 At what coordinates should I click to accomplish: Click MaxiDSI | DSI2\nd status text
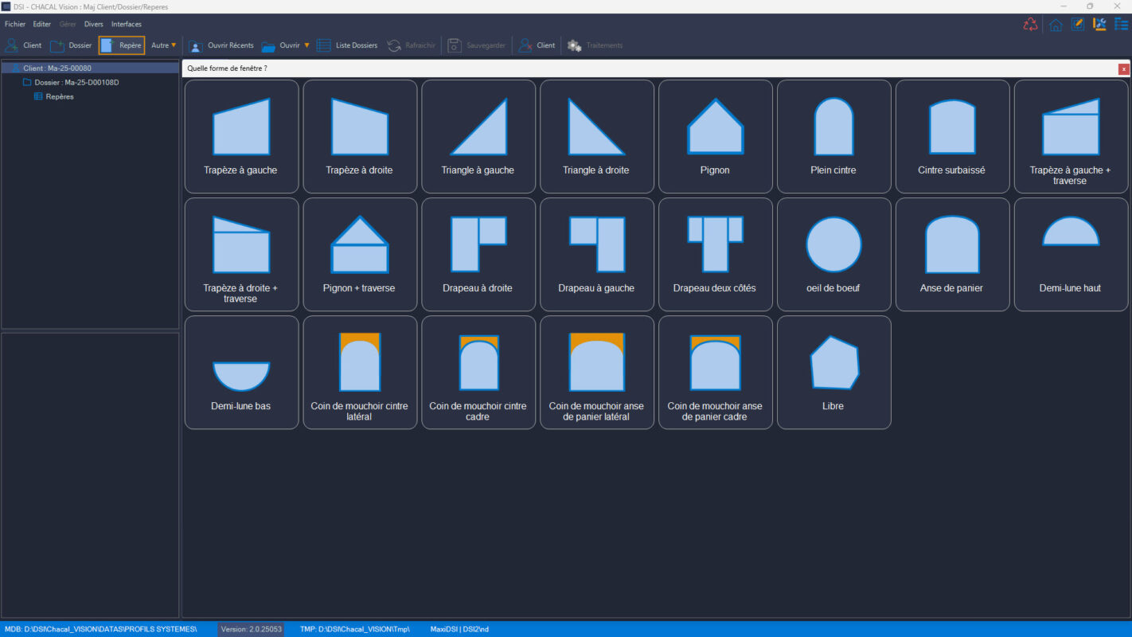click(459, 629)
